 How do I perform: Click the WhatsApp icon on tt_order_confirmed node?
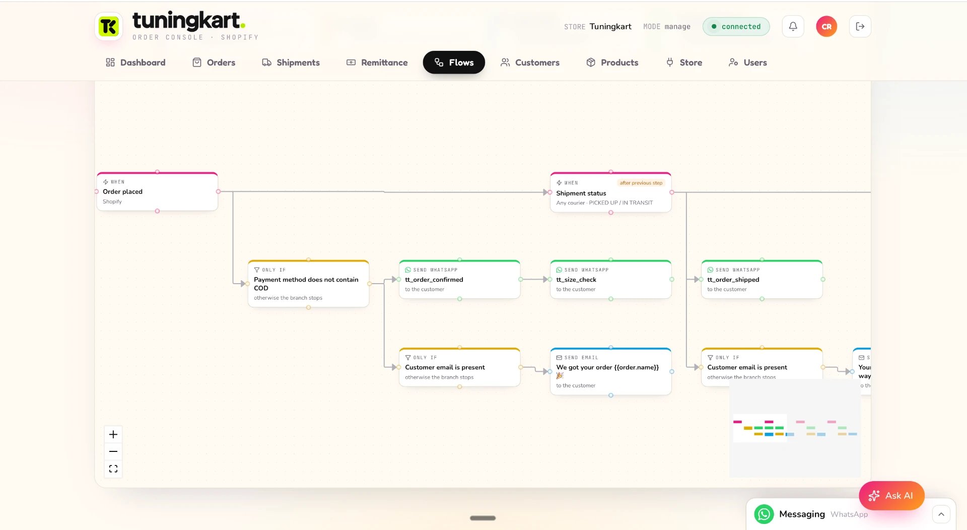point(408,270)
